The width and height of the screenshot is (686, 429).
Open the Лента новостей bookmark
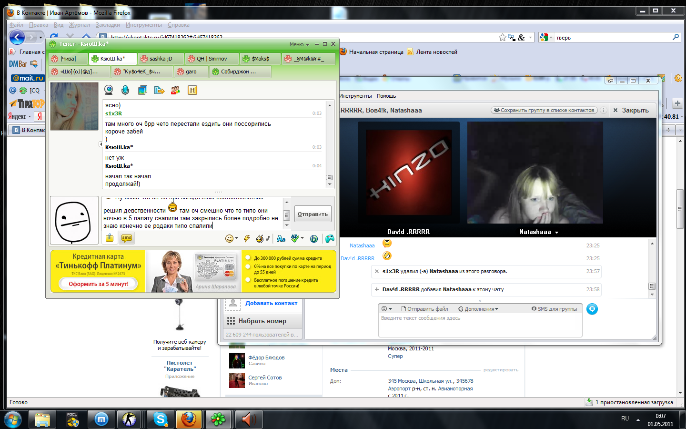(x=432, y=52)
